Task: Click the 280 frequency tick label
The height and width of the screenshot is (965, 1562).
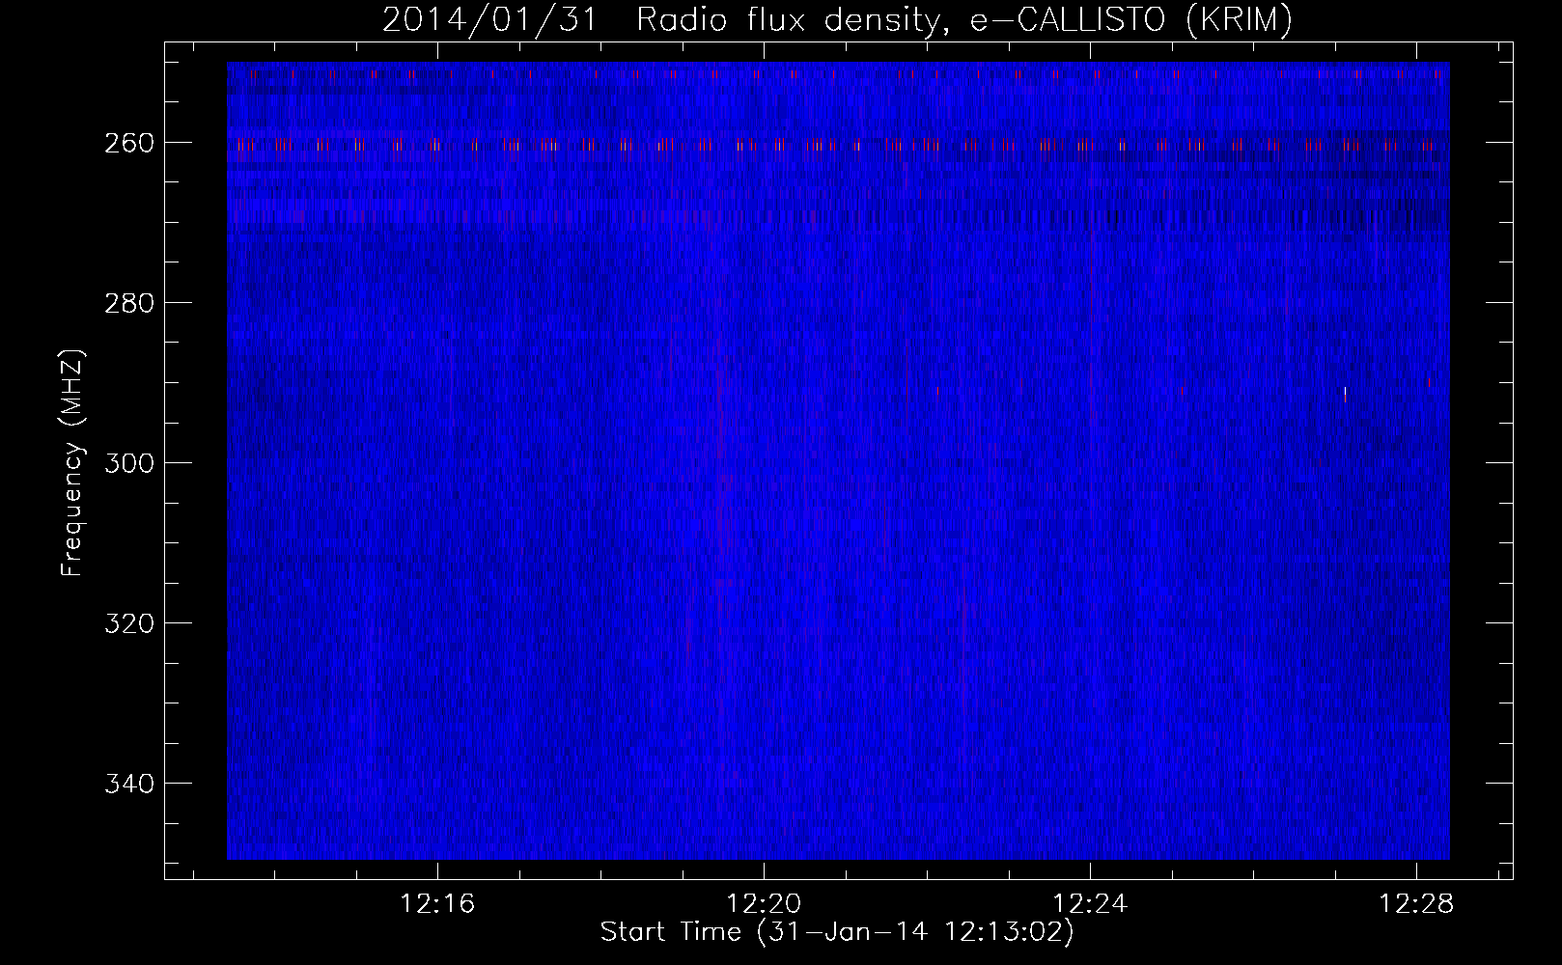Action: [128, 303]
